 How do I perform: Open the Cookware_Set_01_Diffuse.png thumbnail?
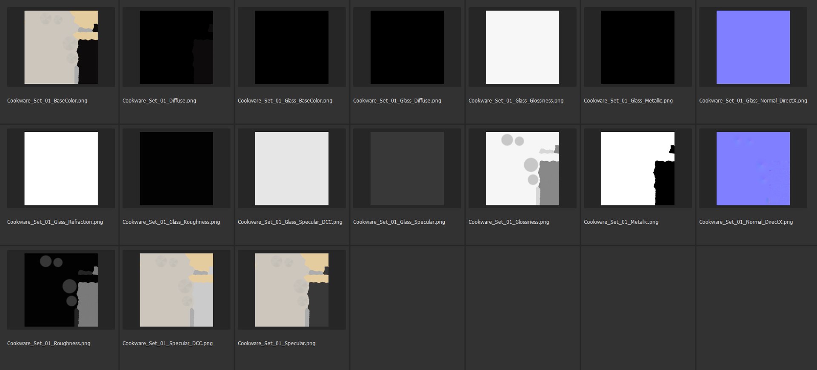177,47
